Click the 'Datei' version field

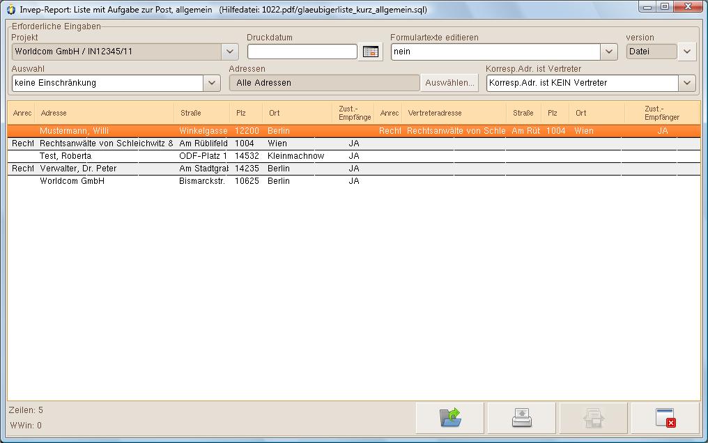tap(652, 52)
